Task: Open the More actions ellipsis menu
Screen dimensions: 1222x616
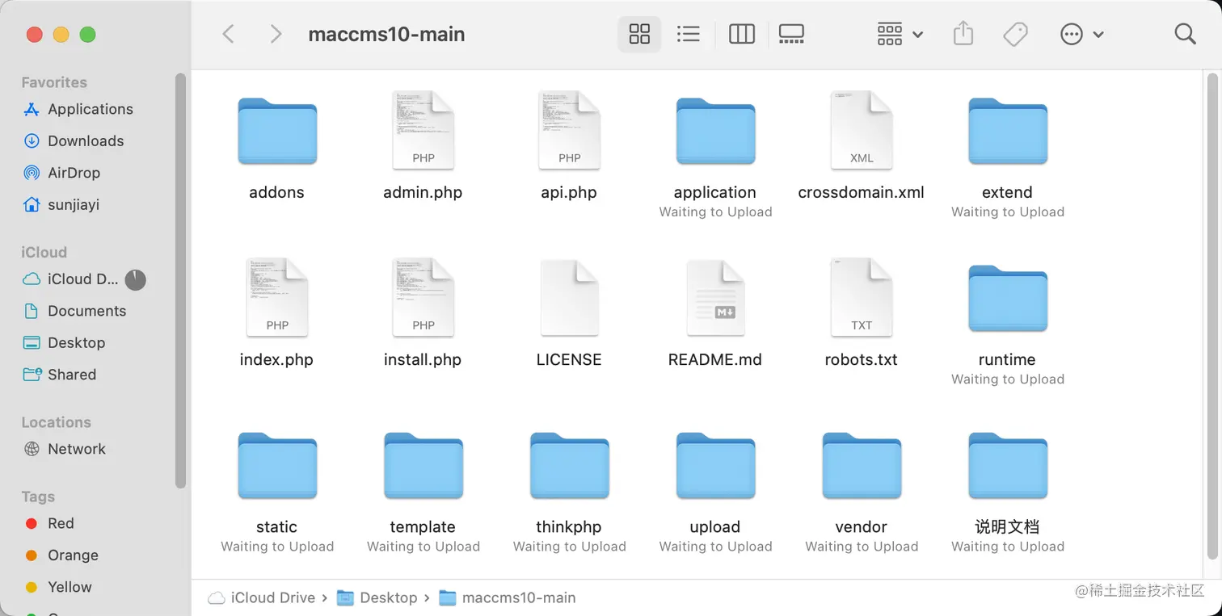Action: click(1081, 34)
